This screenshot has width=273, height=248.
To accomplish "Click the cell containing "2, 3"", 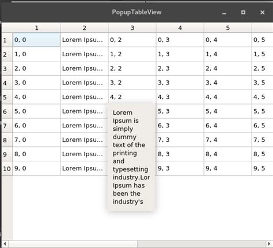I will pyautogui.click(x=180, y=68).
